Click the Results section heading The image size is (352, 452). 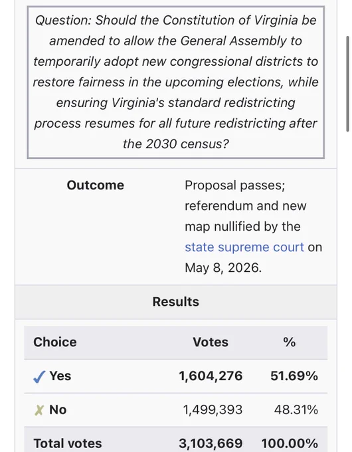click(x=176, y=302)
